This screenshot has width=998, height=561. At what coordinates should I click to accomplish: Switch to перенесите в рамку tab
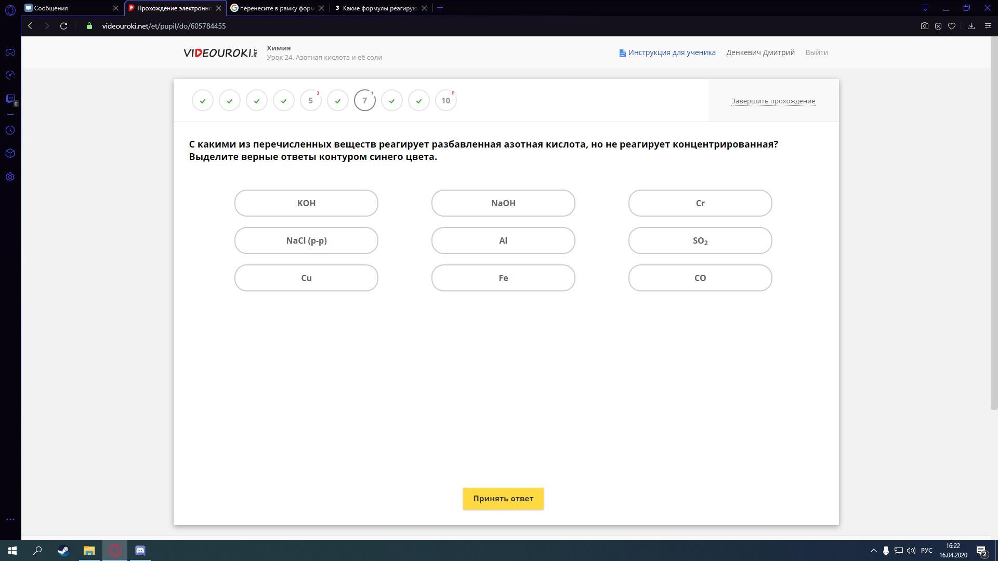pyautogui.click(x=278, y=8)
